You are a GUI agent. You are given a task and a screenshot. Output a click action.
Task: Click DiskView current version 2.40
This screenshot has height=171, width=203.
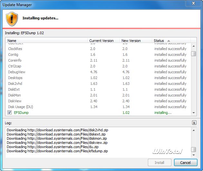(x=93, y=101)
